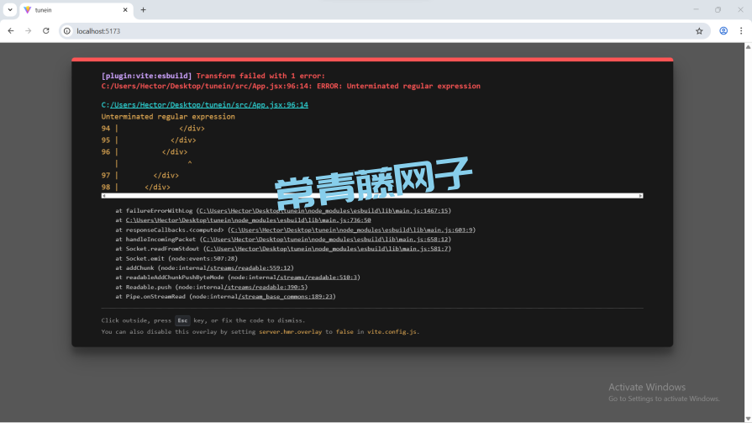This screenshot has height=423, width=752.
Task: Expand the tab search dropdown arrow
Action: [x=8, y=10]
